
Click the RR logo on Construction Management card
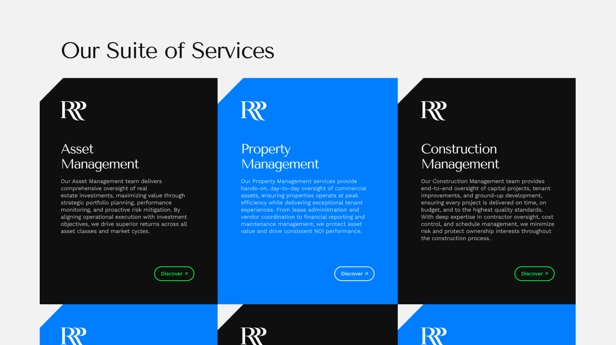[433, 111]
